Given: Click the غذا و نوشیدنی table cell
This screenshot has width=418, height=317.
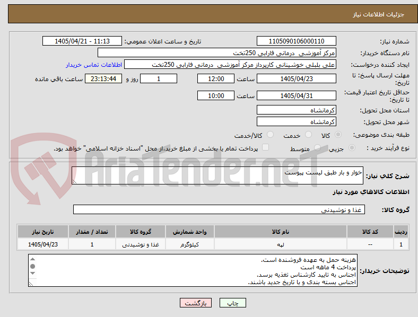Looking at the screenshot, I should [x=141, y=244].
